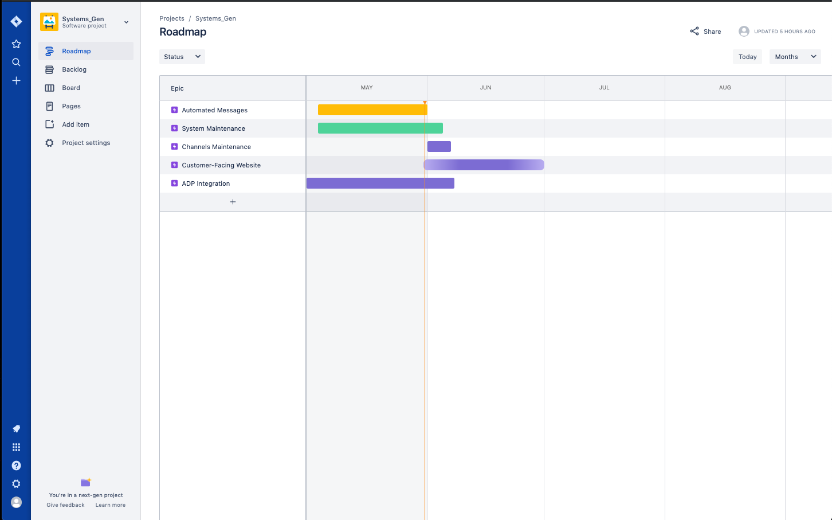Image resolution: width=832 pixels, height=520 pixels.
Task: Open the Months timescale dropdown
Action: click(795, 57)
